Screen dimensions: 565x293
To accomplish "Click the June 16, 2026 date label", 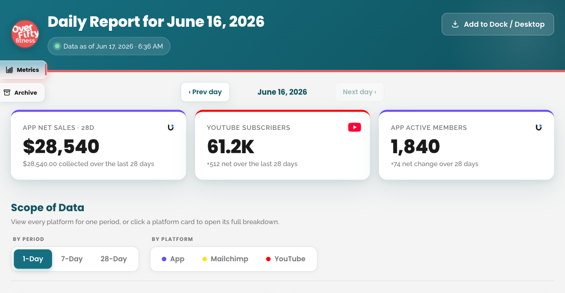I will (x=282, y=92).
